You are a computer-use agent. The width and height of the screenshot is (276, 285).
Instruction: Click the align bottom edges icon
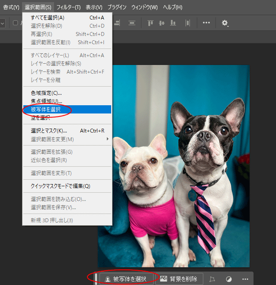(173, 23)
